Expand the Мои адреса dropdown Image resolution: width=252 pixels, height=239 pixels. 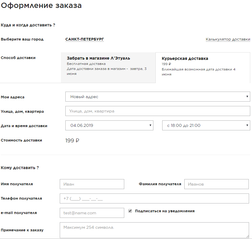click(157, 97)
